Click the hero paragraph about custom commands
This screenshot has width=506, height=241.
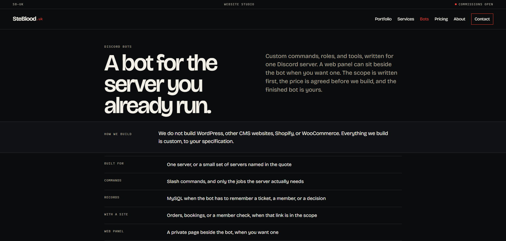tap(331, 73)
